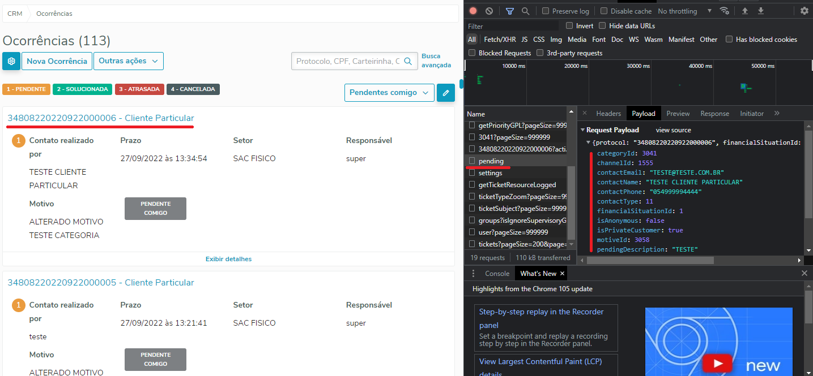Filter by Fetch/XHR requests
The height and width of the screenshot is (376, 813).
(x=500, y=39)
